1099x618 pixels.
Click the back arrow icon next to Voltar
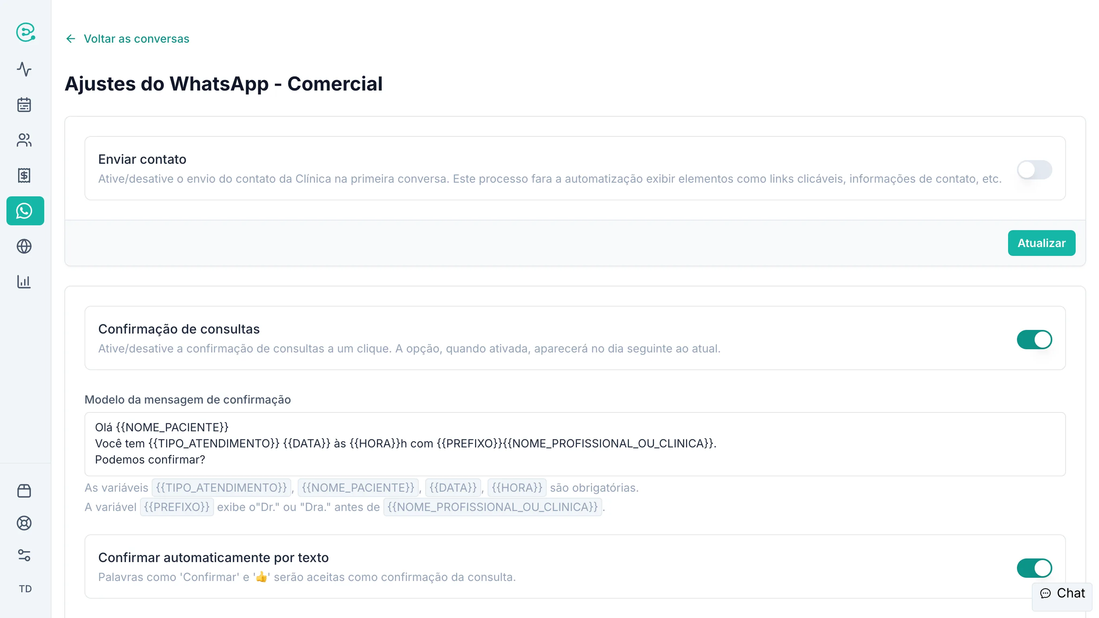(71, 39)
